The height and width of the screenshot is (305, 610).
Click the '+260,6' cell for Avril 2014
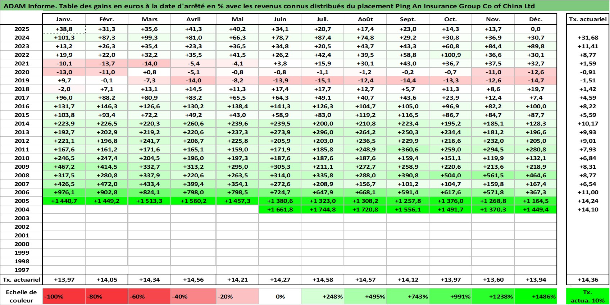click(x=194, y=123)
